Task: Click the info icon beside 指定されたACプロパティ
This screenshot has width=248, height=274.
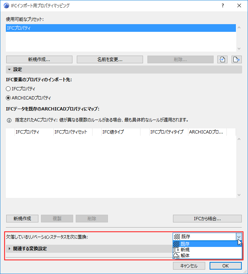Action: (x=9, y=120)
